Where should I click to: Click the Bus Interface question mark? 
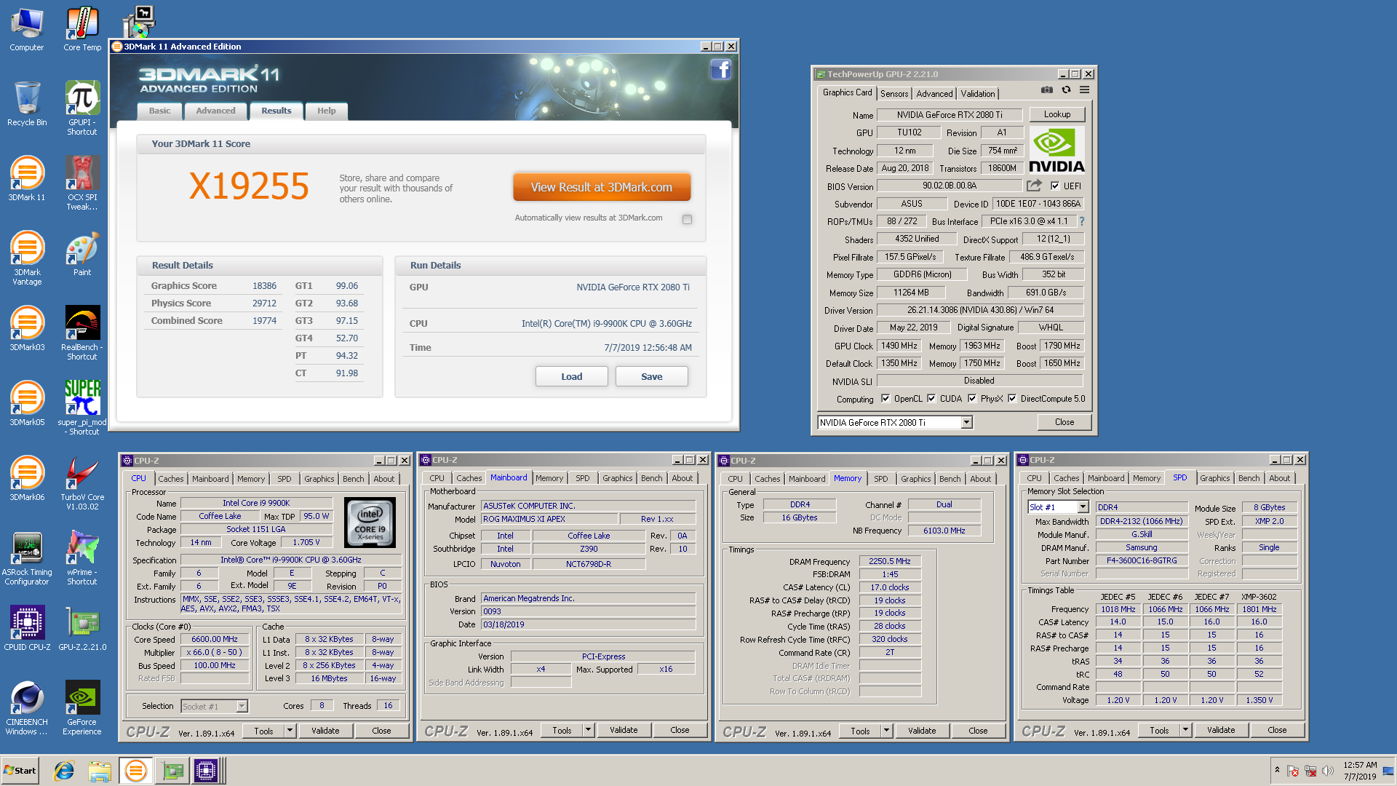point(1081,221)
